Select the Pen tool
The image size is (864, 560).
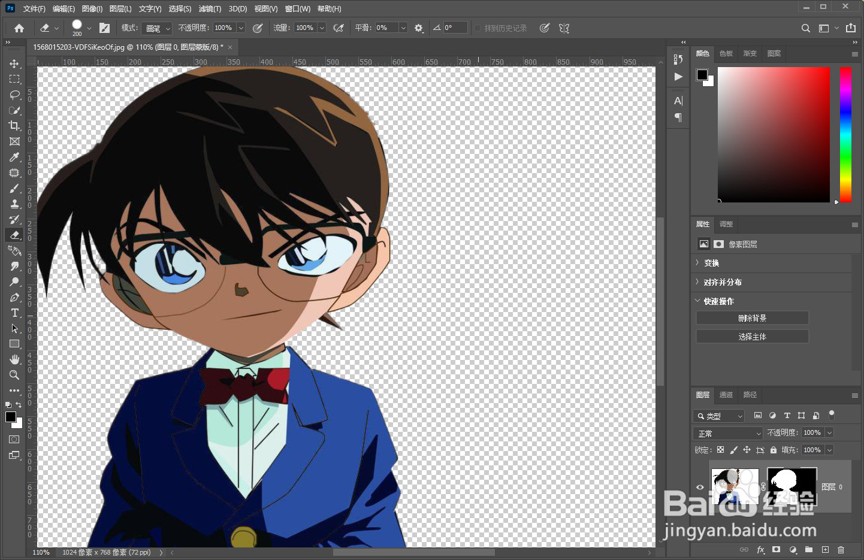[14, 297]
